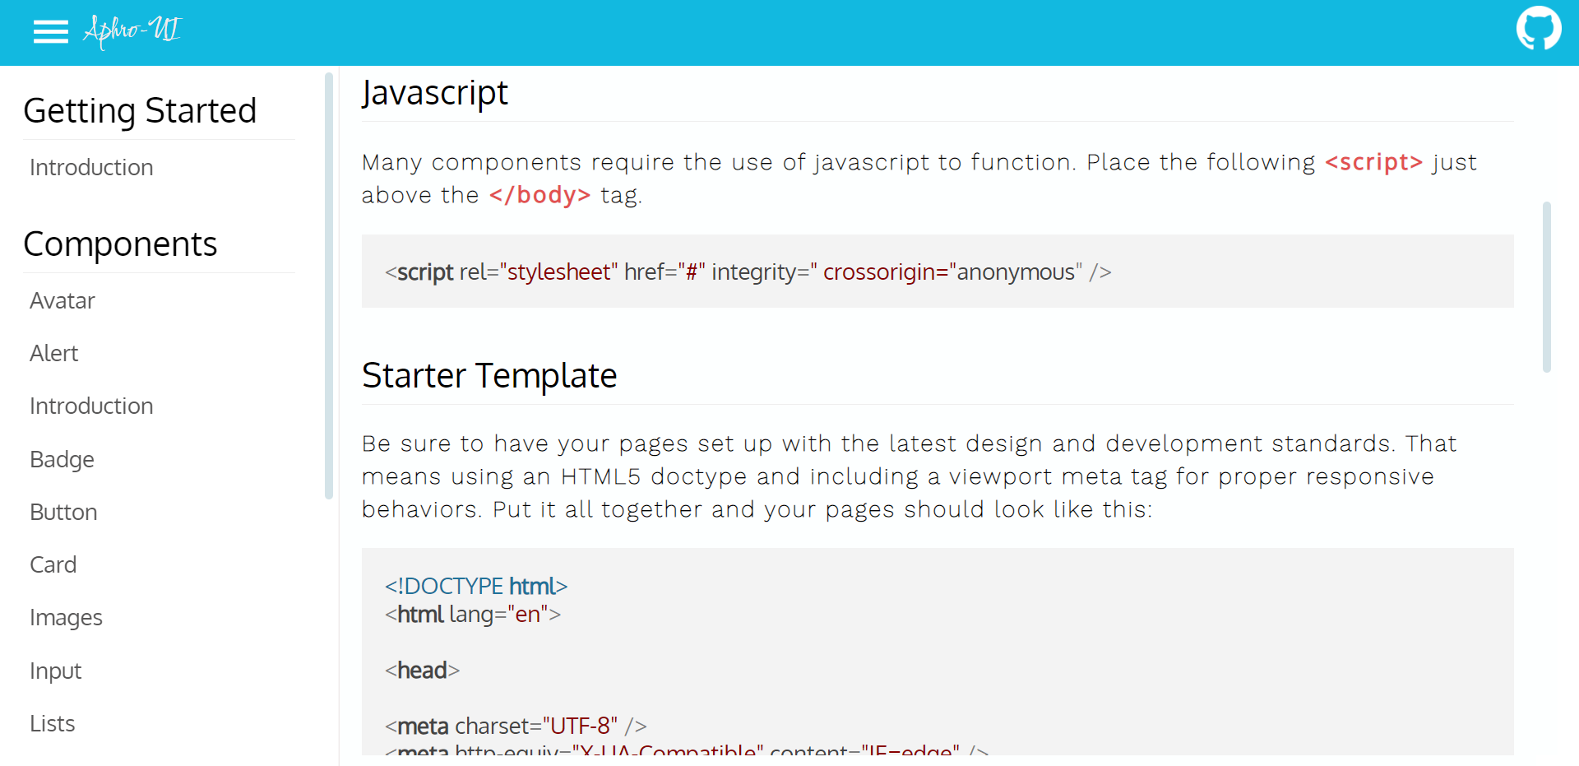
Task: Click the Getting Started section heading
Action: [x=141, y=110]
